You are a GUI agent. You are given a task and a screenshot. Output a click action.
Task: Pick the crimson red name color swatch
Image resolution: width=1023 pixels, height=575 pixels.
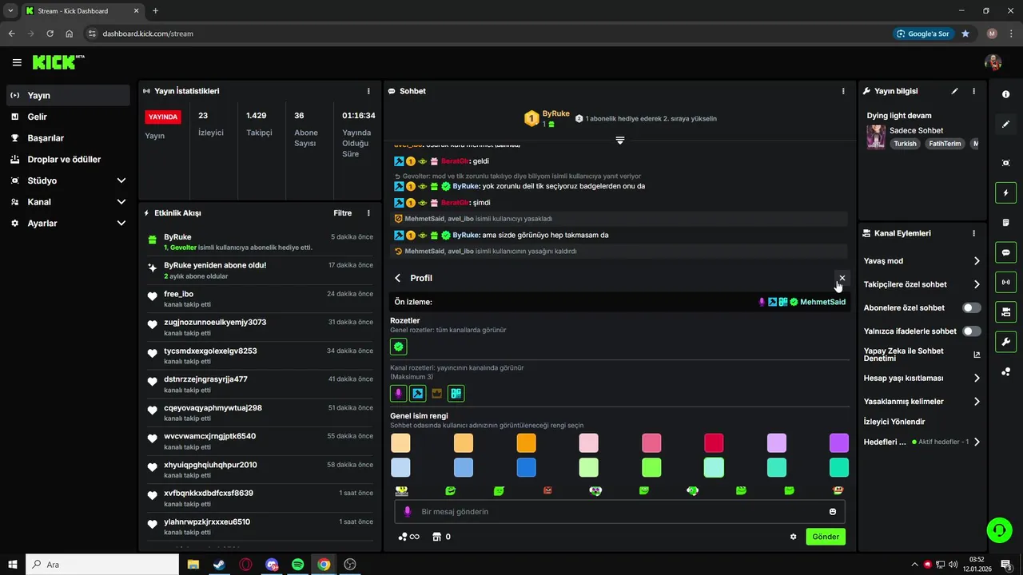(714, 443)
